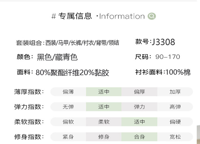Select 偏厚 in the 薄厚指数 row

(139, 92)
